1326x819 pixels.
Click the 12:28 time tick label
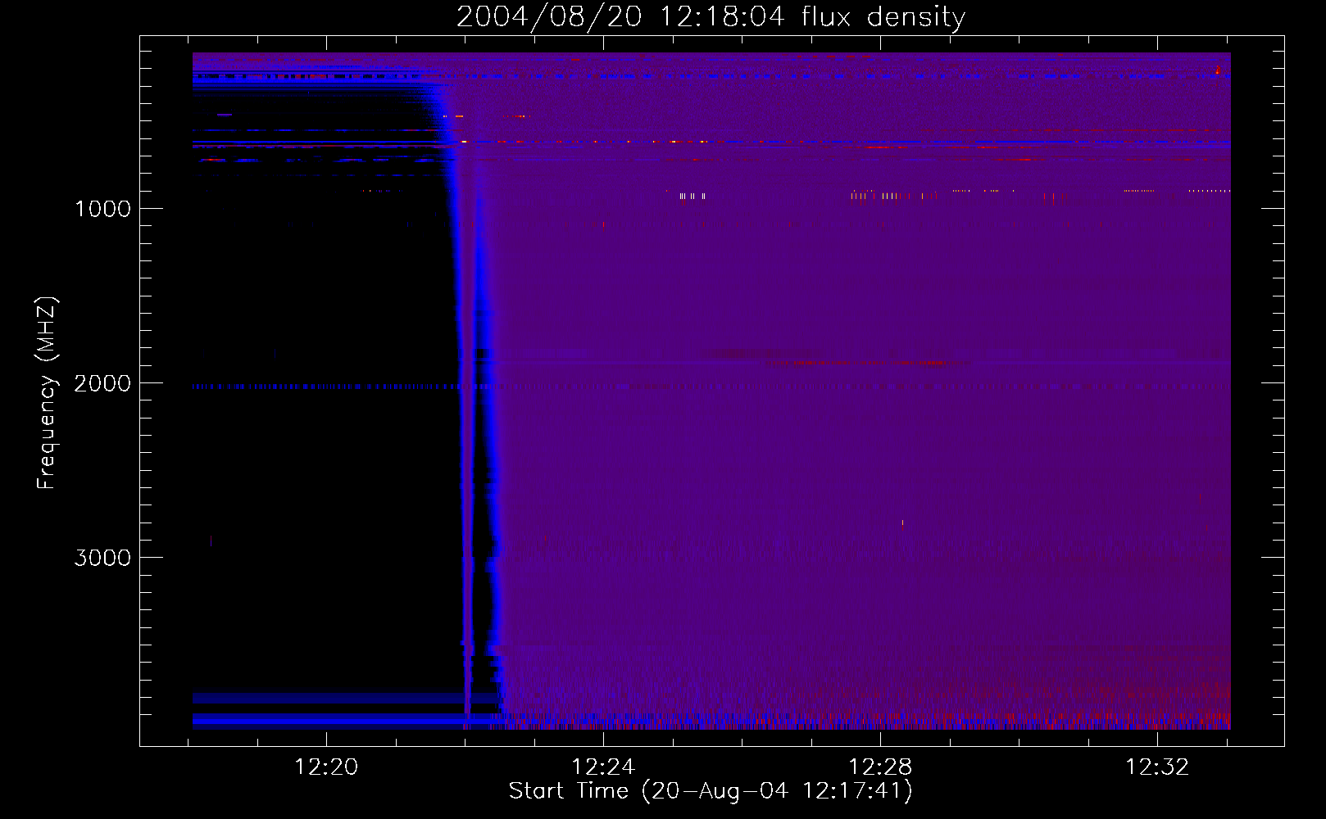click(x=880, y=767)
